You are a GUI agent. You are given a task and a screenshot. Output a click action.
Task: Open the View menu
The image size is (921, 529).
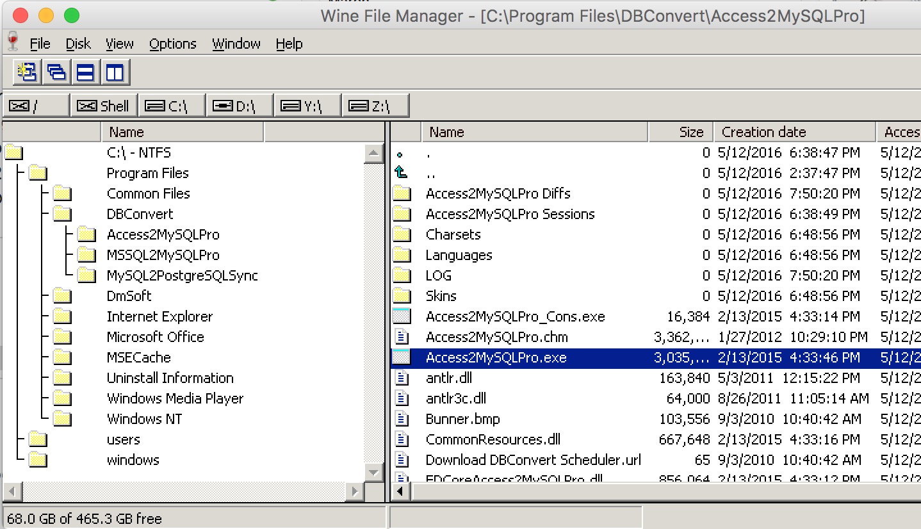pyautogui.click(x=120, y=44)
